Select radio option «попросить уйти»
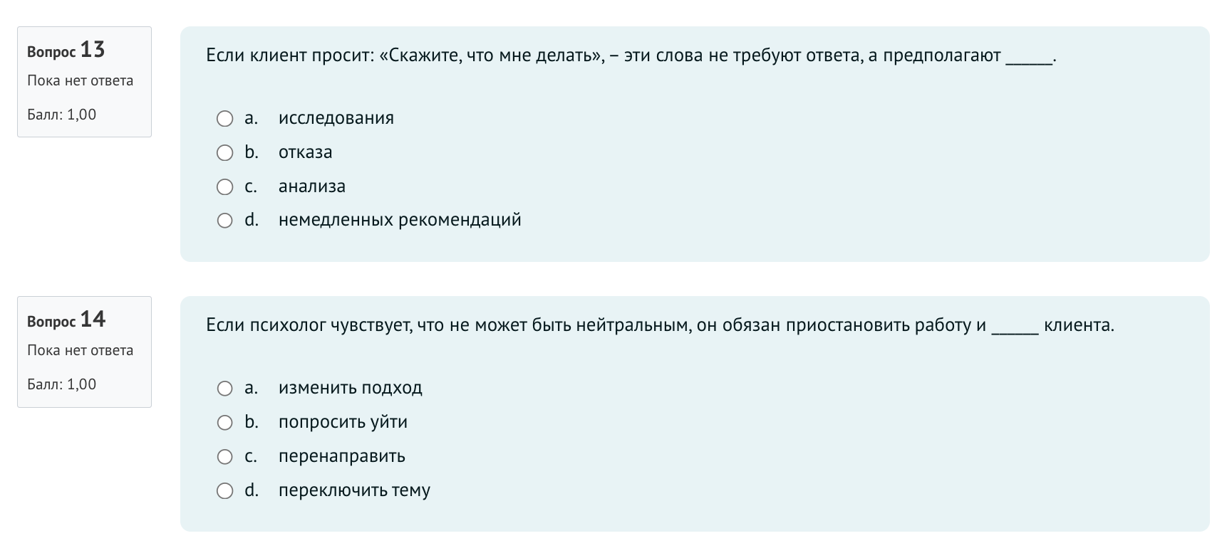Viewport: 1227px width, 558px height. (225, 422)
